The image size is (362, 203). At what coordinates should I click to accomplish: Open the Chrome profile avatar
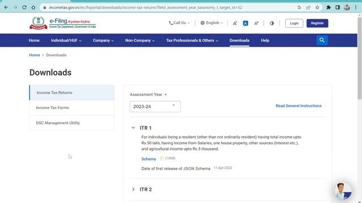(347, 7)
